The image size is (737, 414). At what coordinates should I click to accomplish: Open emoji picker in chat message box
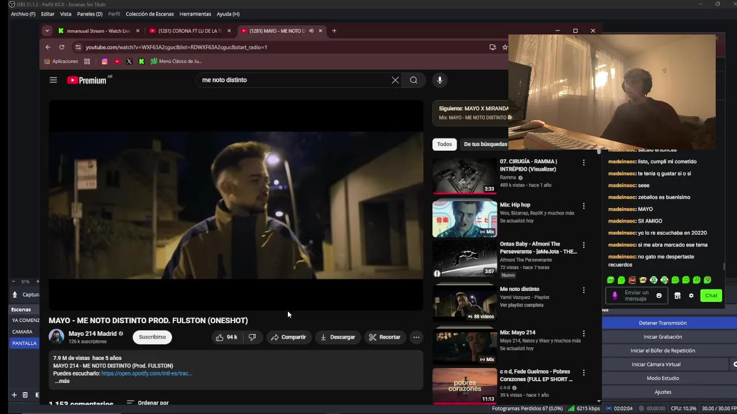(x=659, y=296)
